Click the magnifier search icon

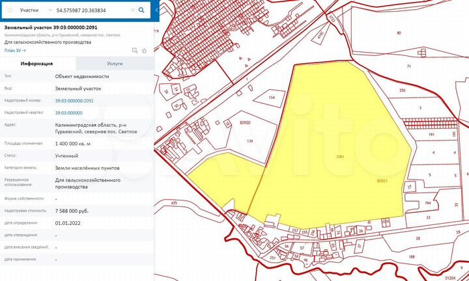pyautogui.click(x=141, y=10)
